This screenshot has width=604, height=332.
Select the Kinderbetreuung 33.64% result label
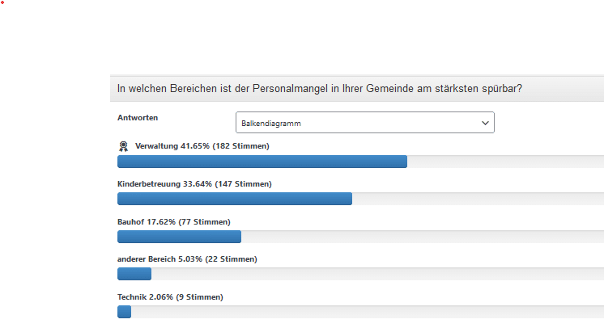pos(194,184)
